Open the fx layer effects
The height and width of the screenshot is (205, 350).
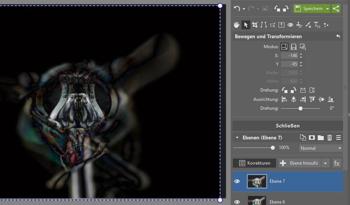click(x=337, y=163)
